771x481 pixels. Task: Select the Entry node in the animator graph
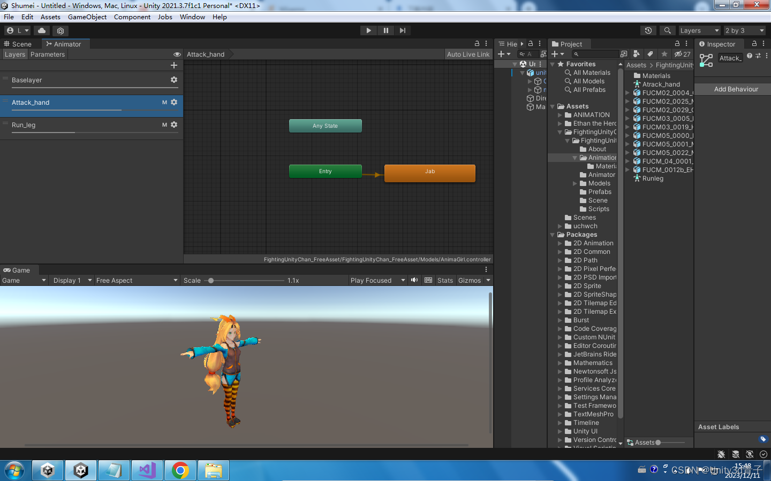click(326, 171)
